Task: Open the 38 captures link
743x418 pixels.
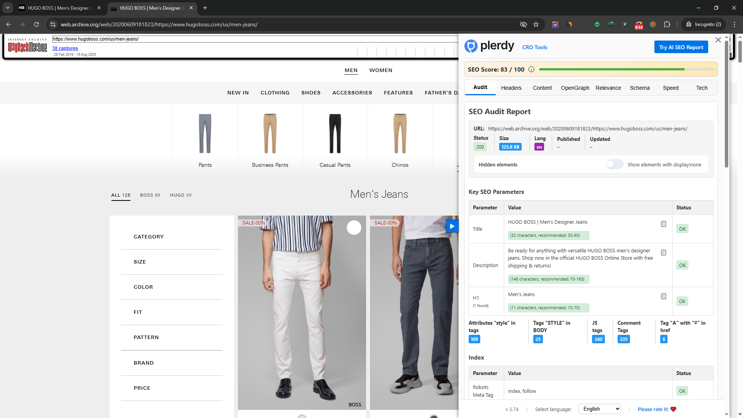Action: [65, 48]
